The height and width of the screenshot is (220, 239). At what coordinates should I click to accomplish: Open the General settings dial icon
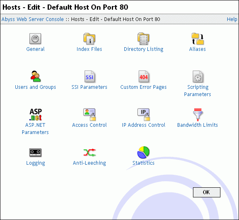(35, 38)
